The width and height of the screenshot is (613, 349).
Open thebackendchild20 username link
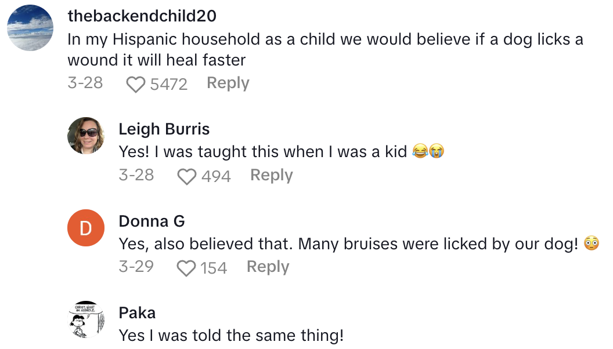(x=142, y=16)
